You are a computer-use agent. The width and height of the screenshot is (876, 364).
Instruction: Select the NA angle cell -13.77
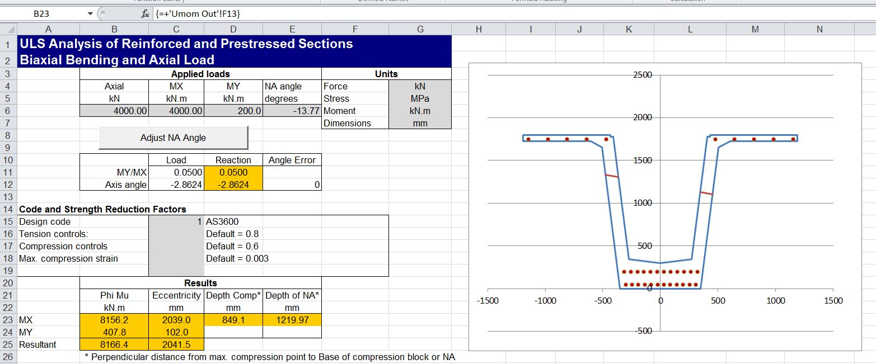pos(292,111)
